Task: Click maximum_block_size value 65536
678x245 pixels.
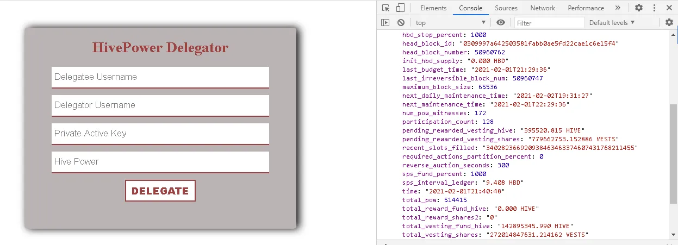Action: coord(488,87)
